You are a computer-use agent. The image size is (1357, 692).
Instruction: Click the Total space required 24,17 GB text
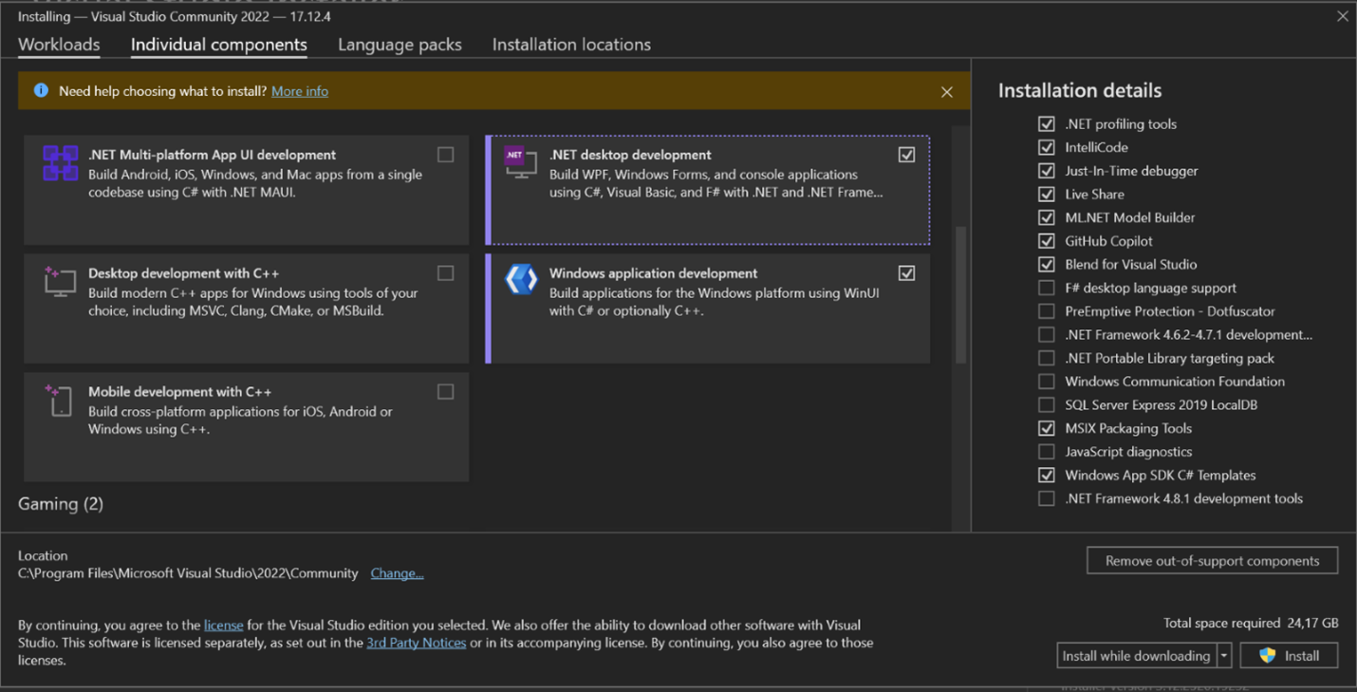[x=1251, y=623]
